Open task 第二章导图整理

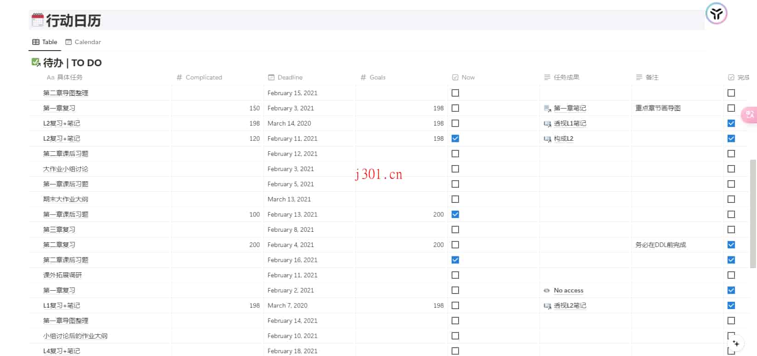point(66,93)
